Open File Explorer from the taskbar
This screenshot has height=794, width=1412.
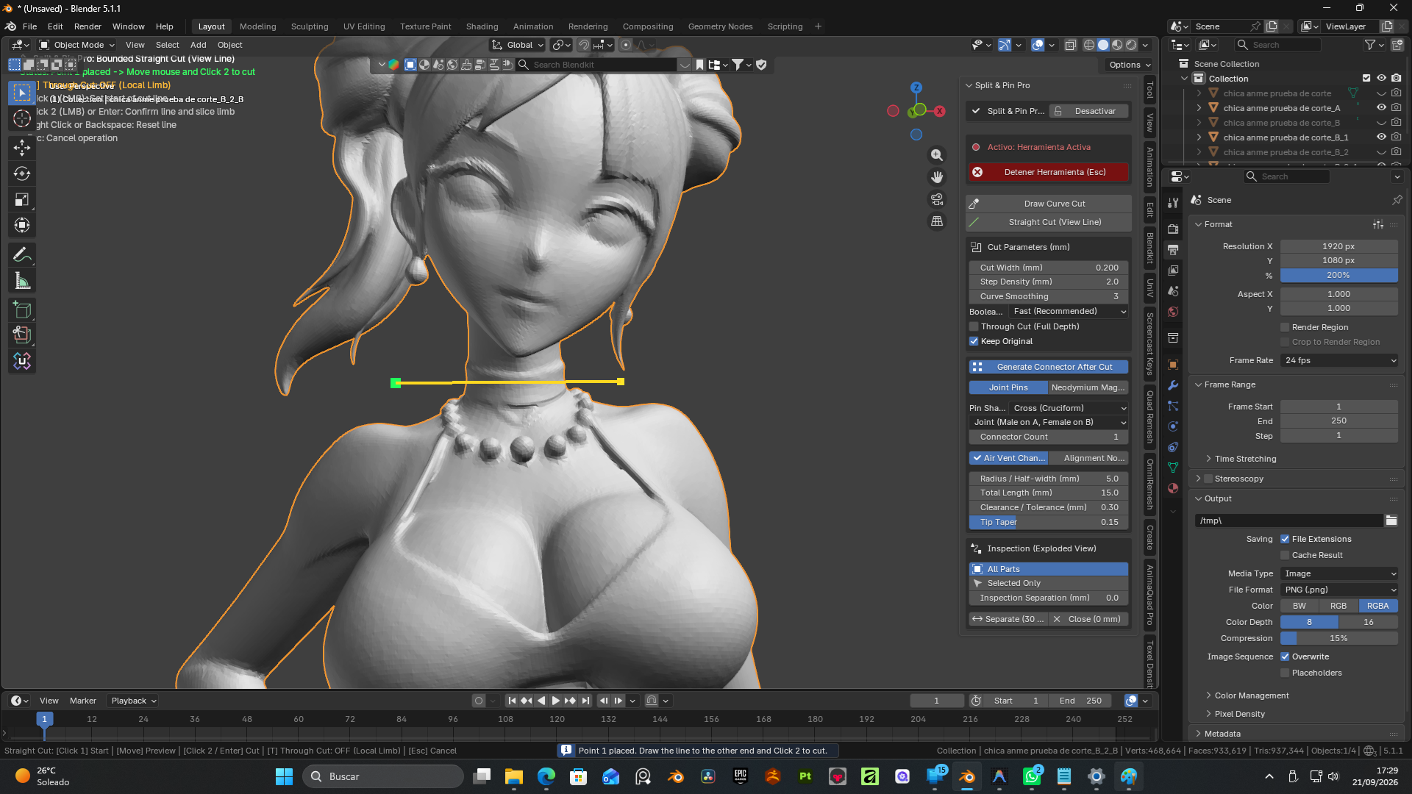(x=514, y=776)
